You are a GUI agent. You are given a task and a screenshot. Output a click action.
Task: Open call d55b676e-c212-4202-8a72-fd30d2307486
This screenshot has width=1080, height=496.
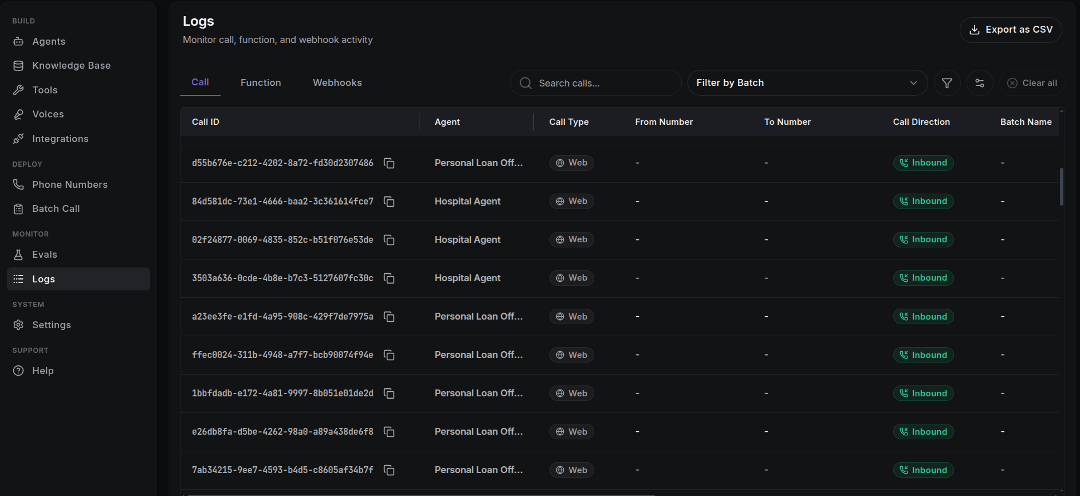tap(282, 163)
